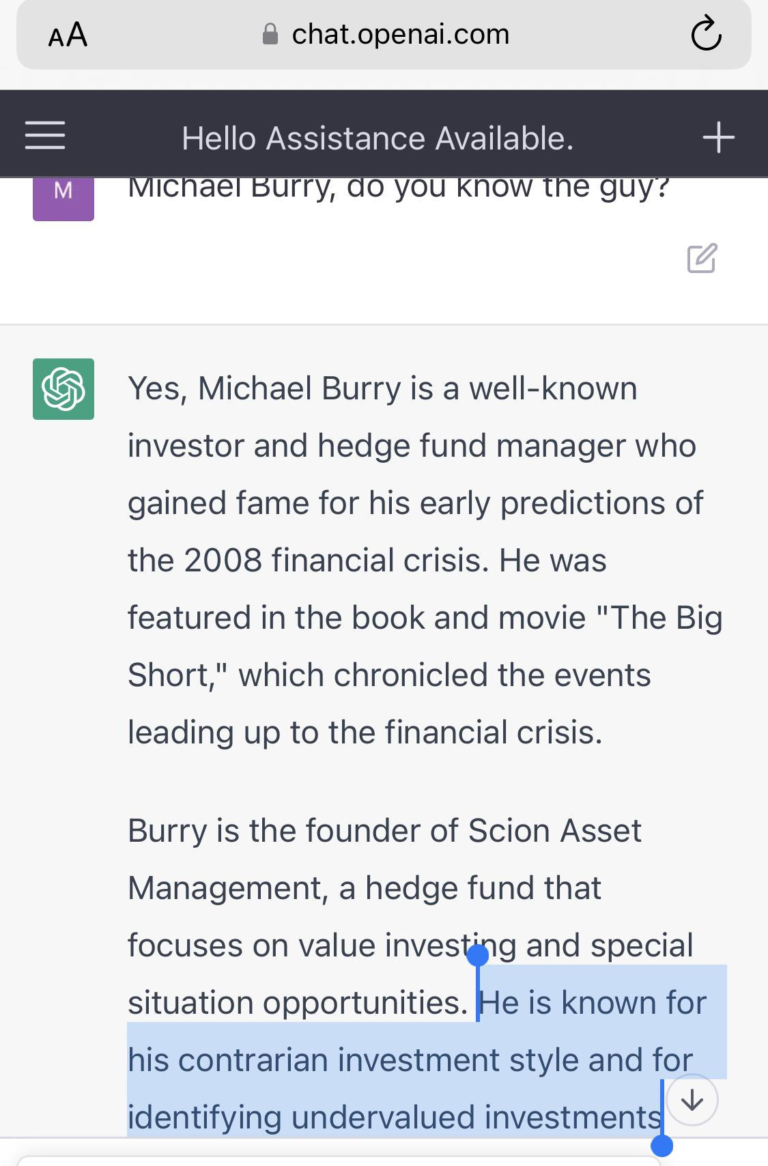Open the Safari AA text size menu
768x1166 pixels.
[68, 35]
